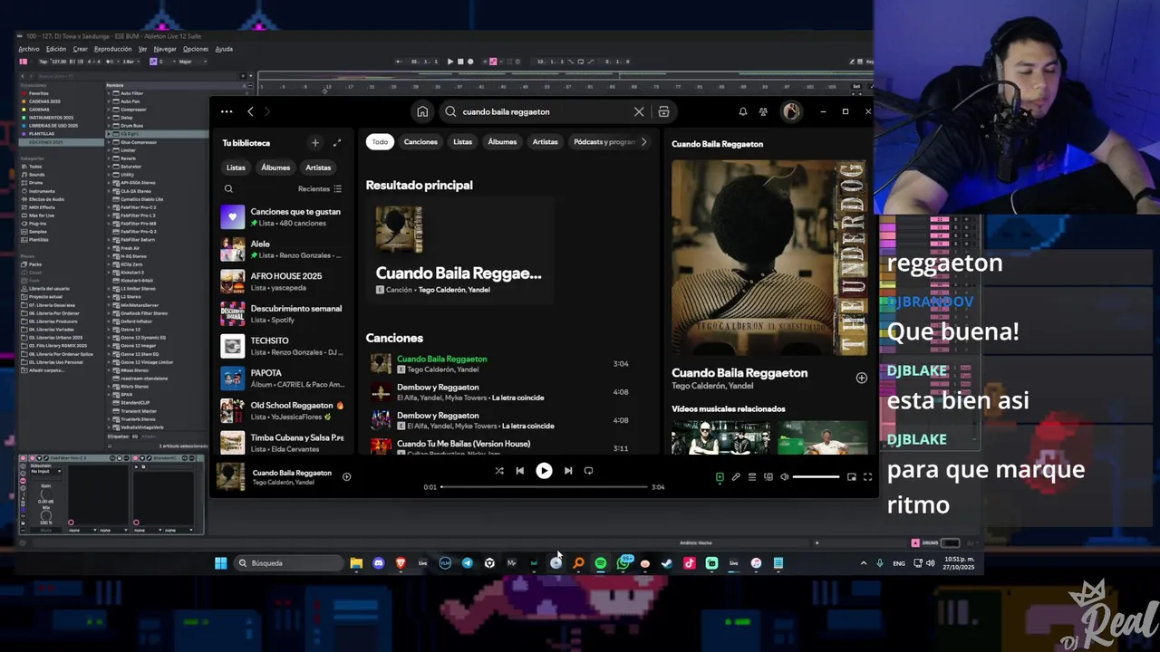1160x652 pixels.
Task: Save now-playing track with plus in player bar
Action: pyautogui.click(x=346, y=476)
